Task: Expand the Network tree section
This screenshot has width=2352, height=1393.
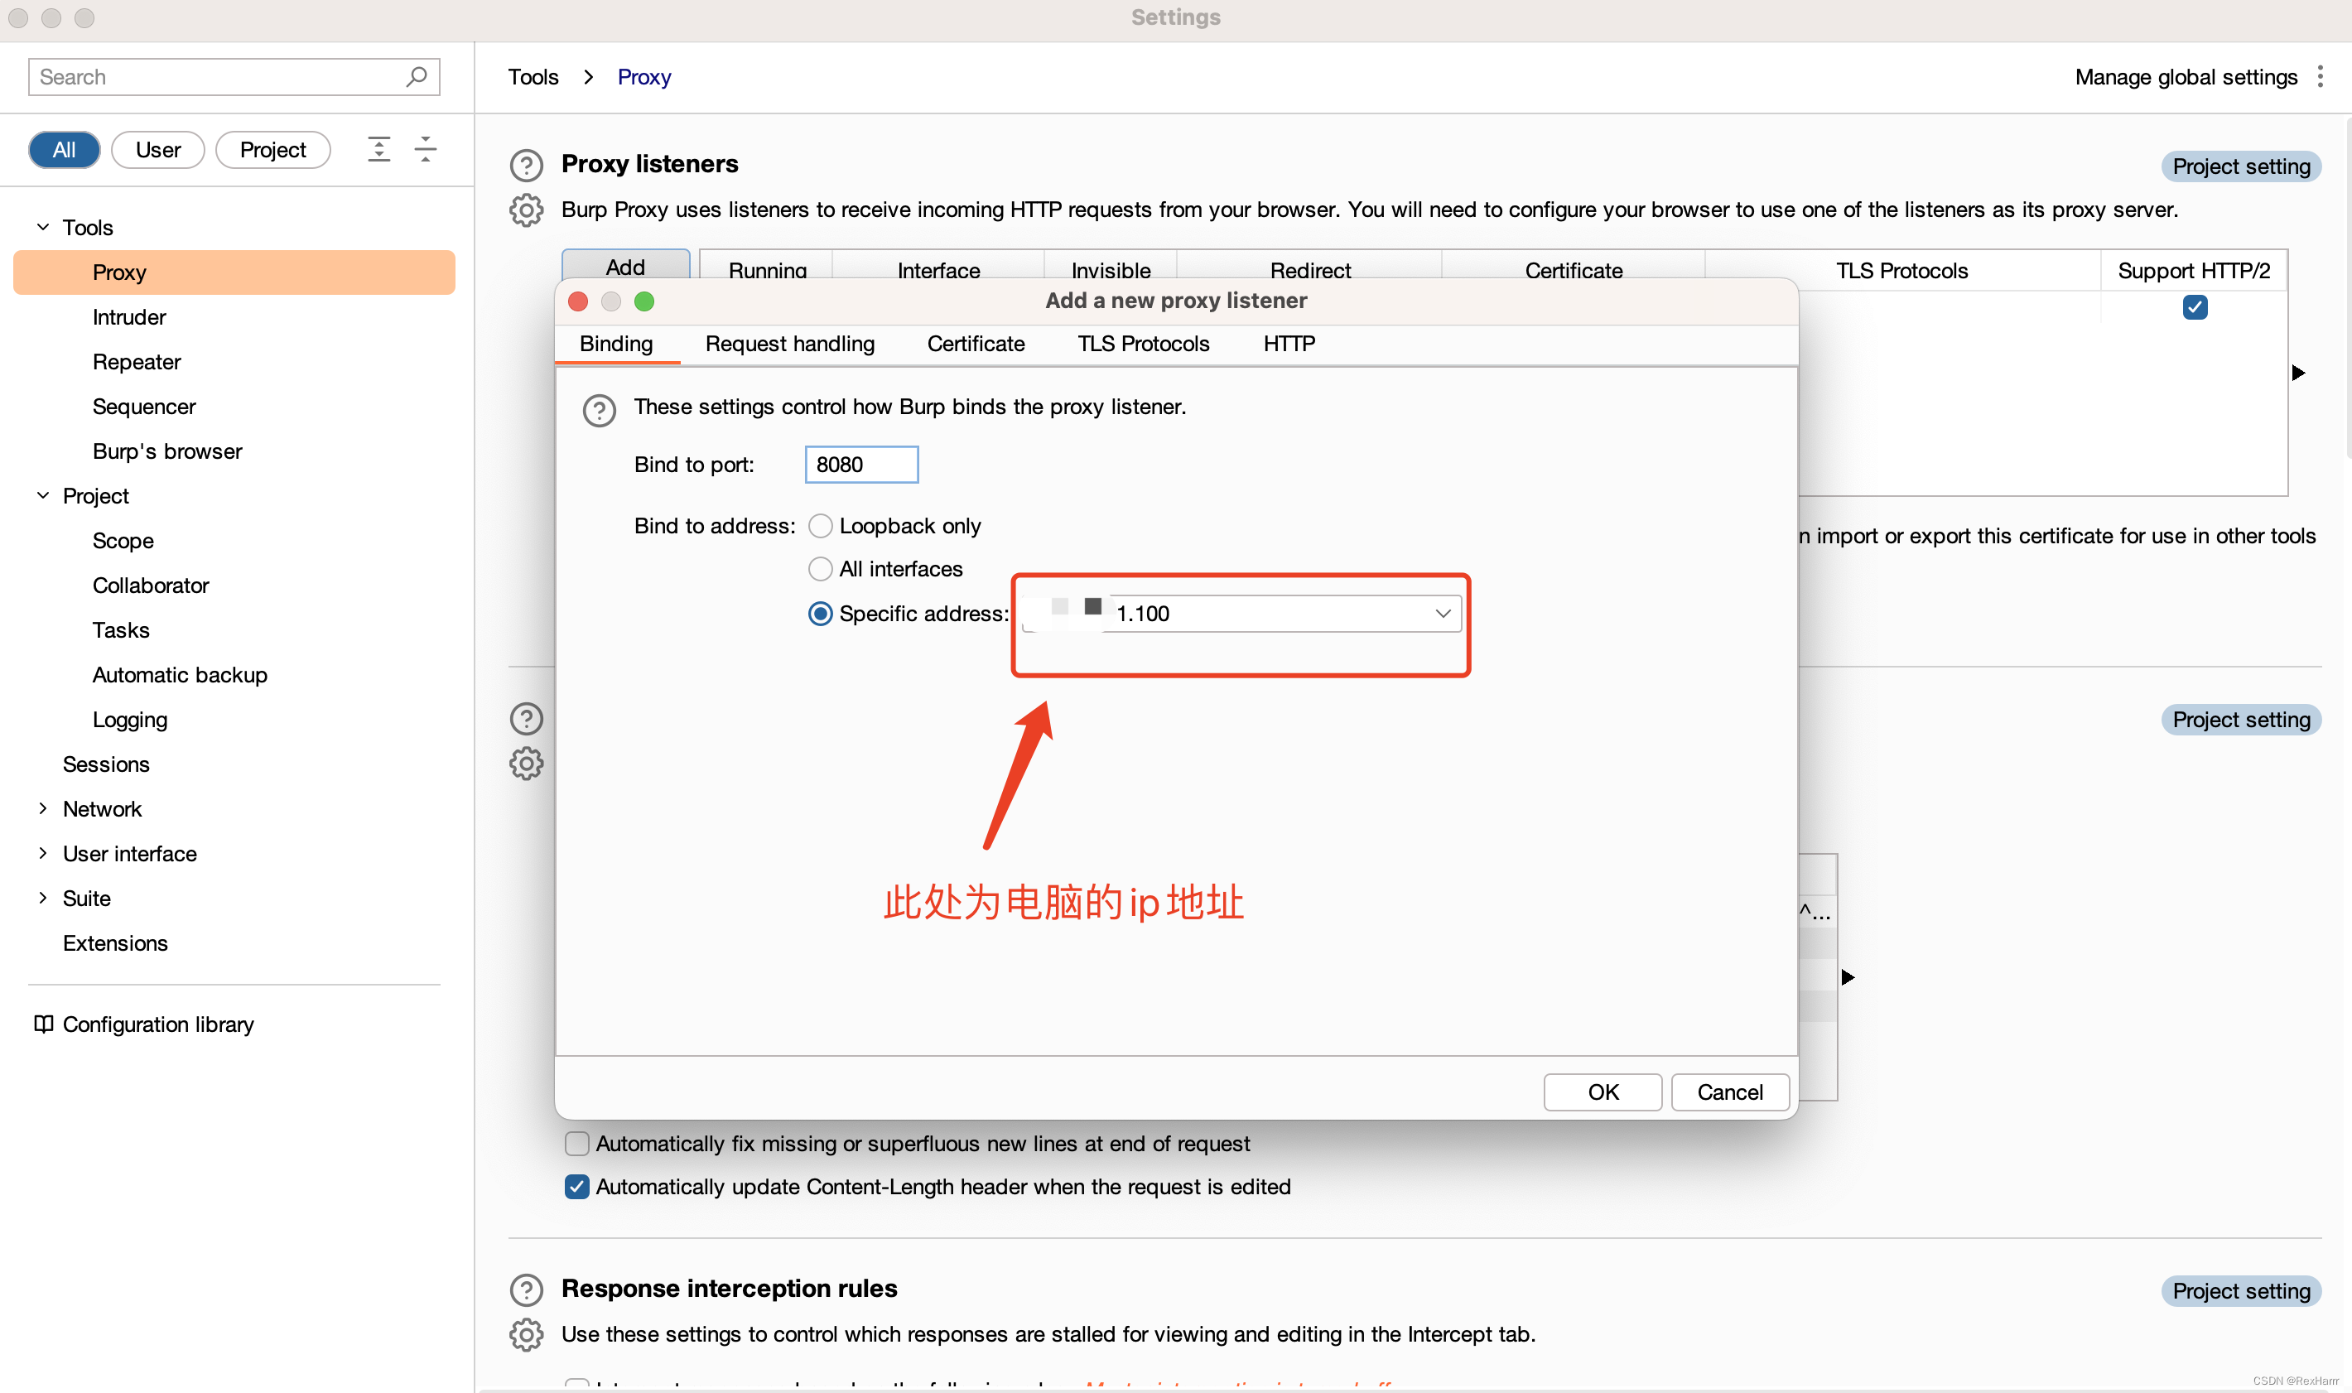Action: pos(43,808)
